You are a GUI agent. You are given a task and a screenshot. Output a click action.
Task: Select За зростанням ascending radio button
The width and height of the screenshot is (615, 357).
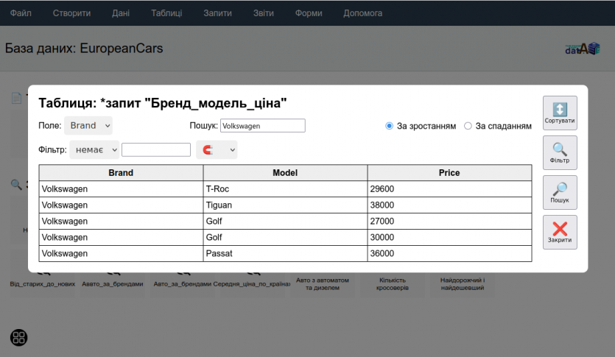390,126
